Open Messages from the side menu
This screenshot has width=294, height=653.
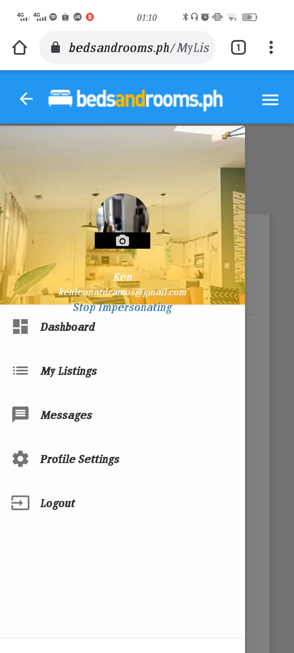click(122, 415)
